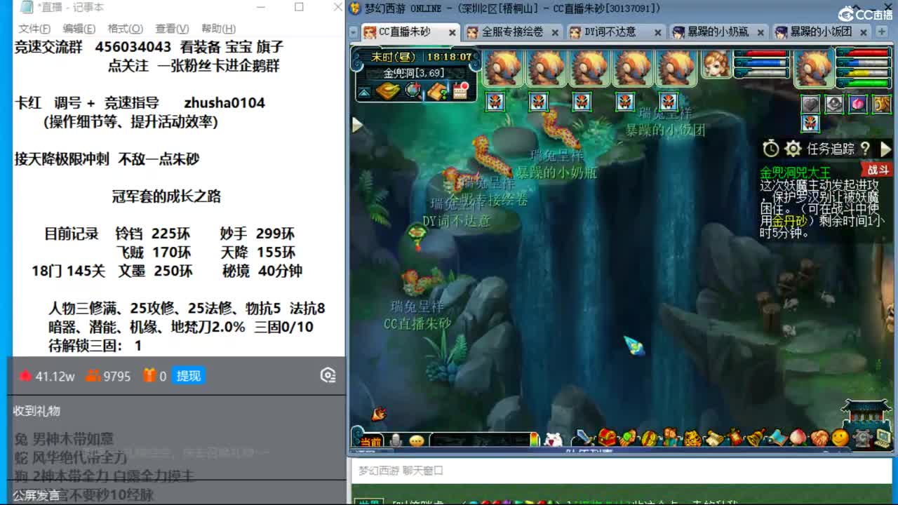Screen dimensions: 898x505
Task: Select the 当前 chat channel button
Action: 370,441
